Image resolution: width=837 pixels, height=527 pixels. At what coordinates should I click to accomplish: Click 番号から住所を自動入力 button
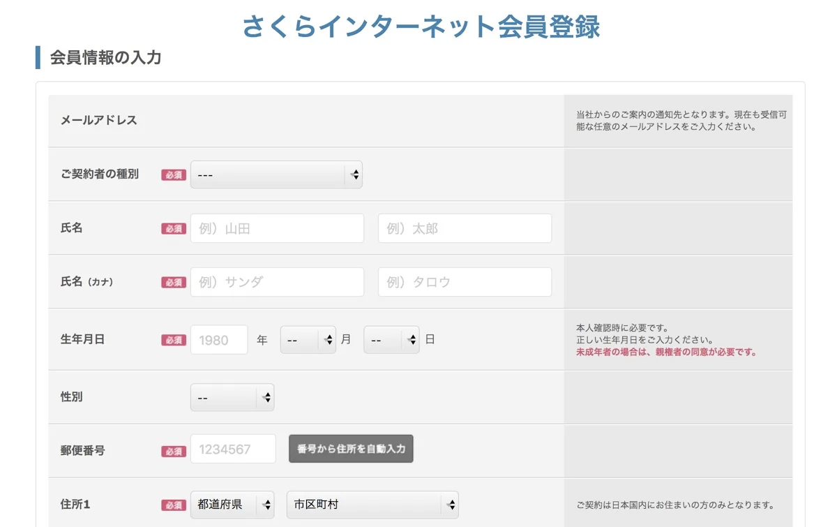(x=351, y=449)
